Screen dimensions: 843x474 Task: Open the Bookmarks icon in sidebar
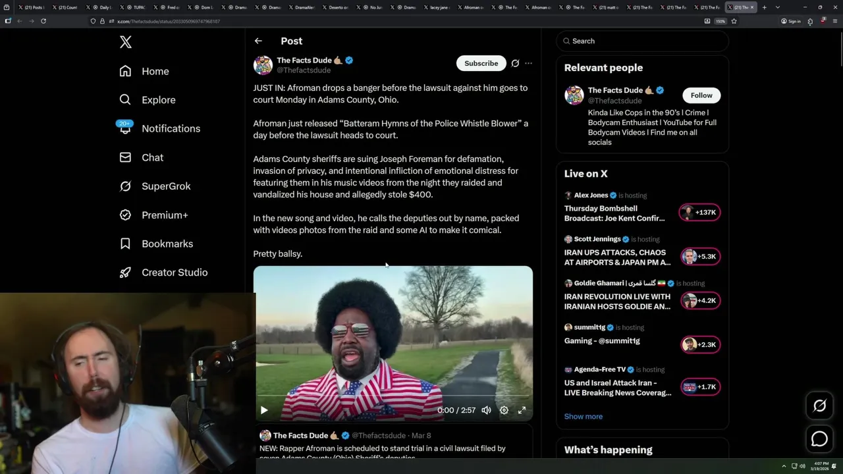(x=125, y=244)
